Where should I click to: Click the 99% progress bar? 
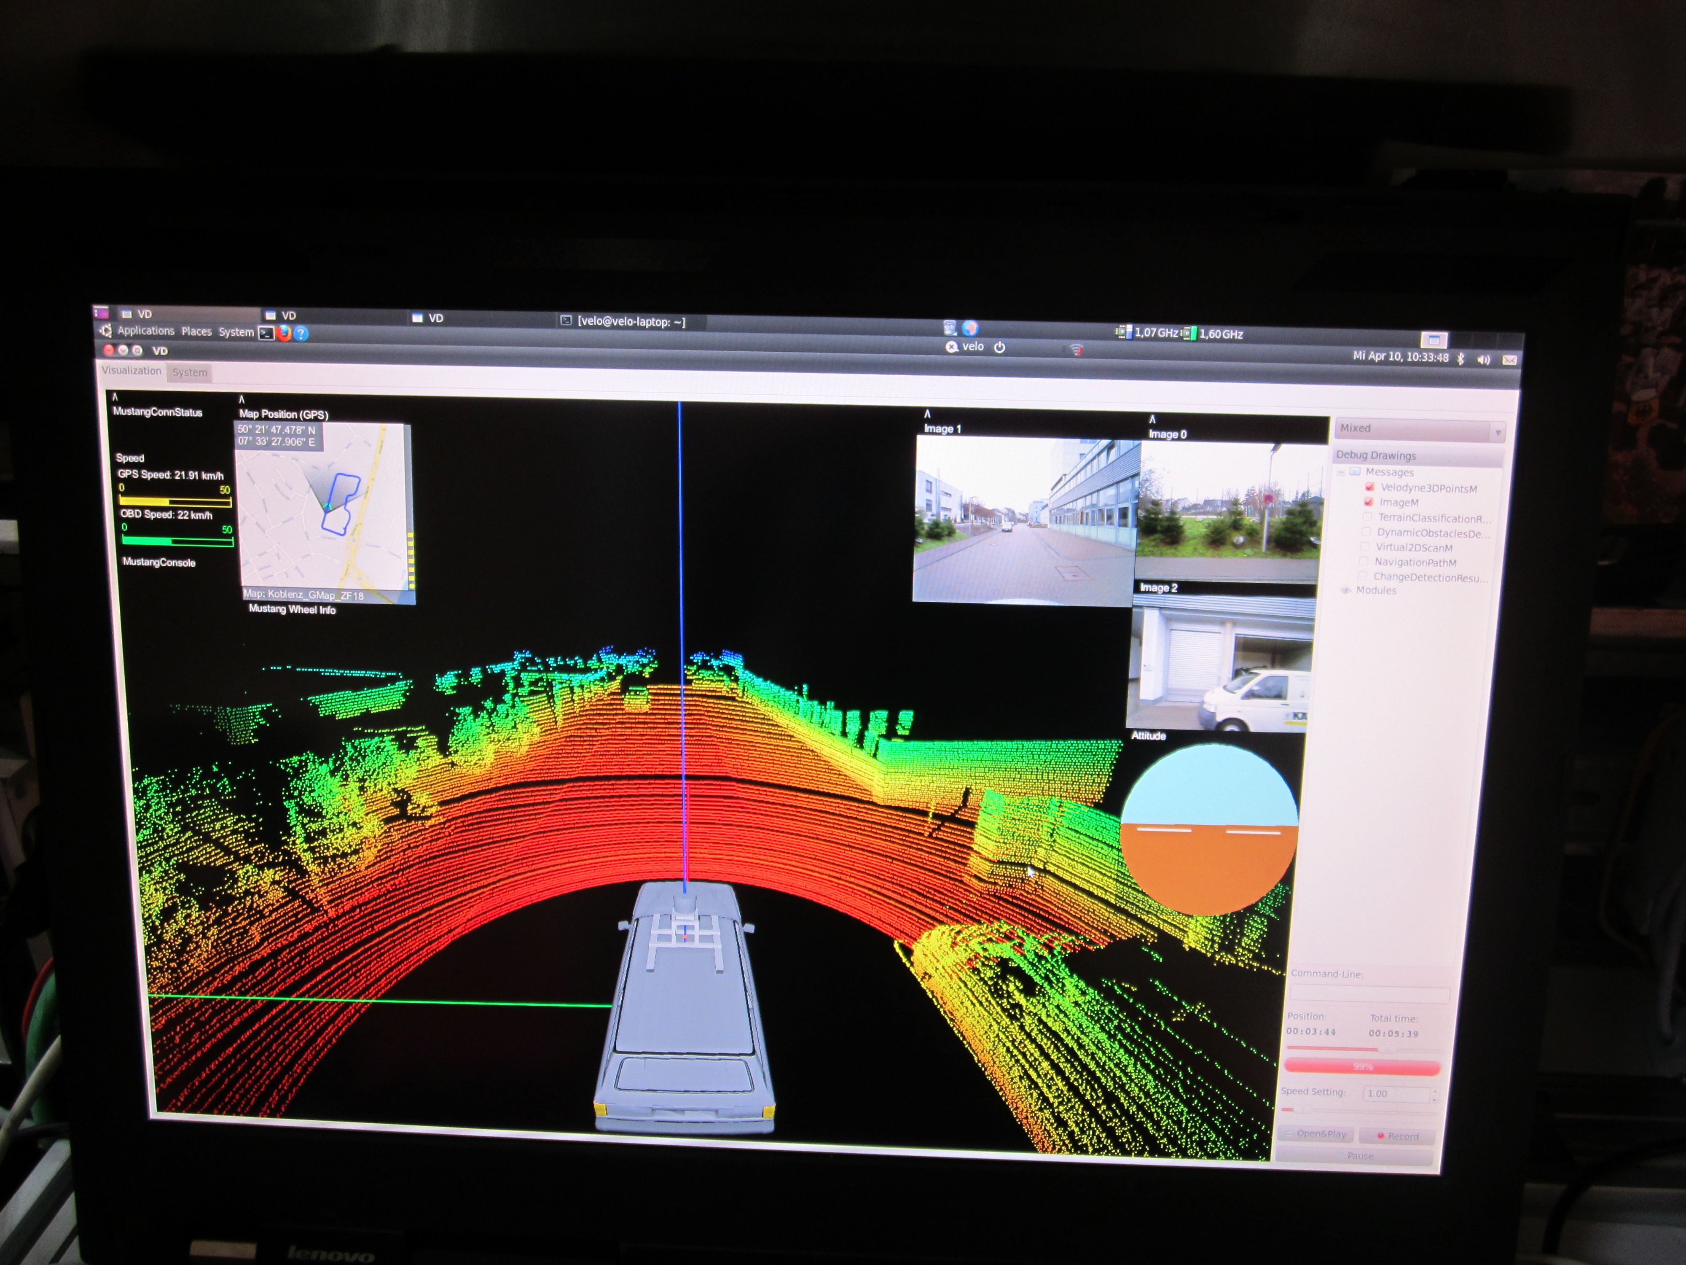point(1363,1067)
